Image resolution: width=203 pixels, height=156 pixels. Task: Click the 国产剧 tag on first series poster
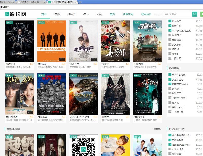tap(9, 136)
